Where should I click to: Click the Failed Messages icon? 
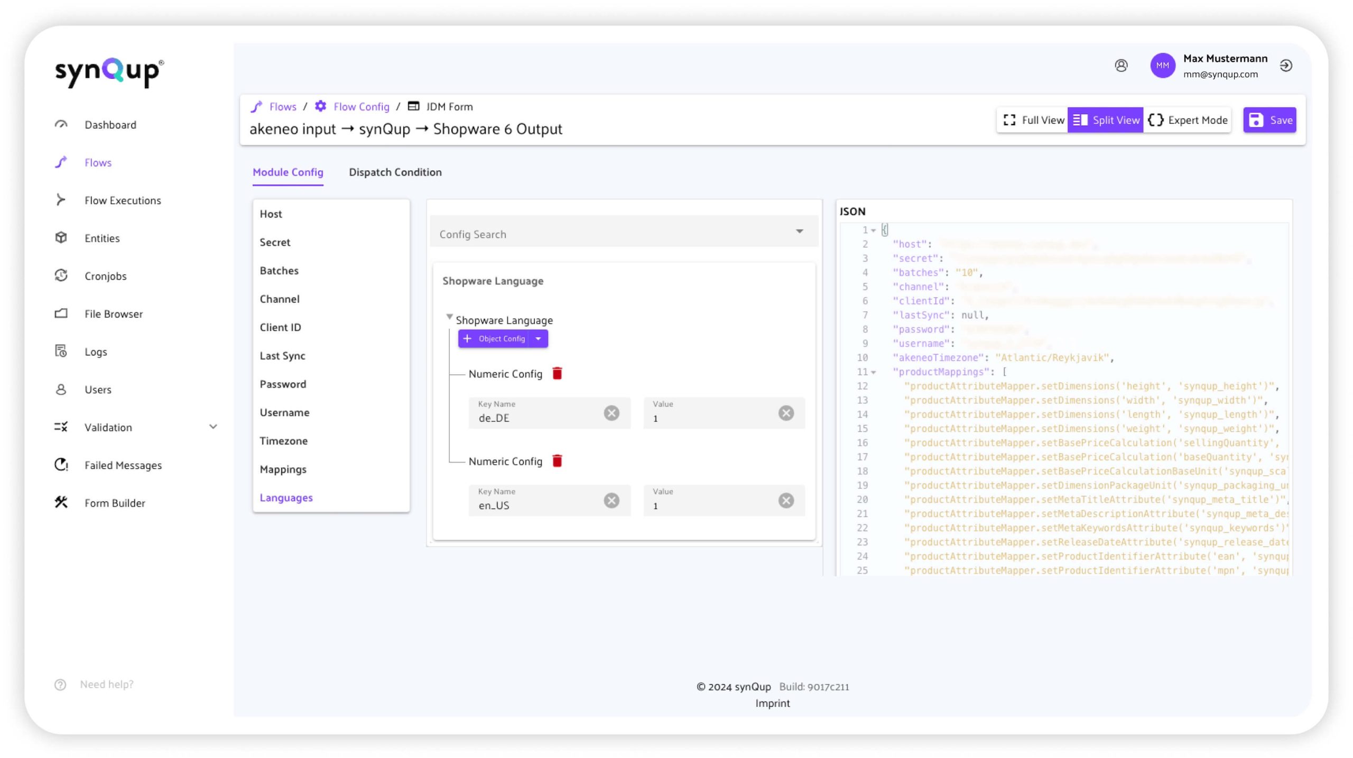[x=61, y=465]
